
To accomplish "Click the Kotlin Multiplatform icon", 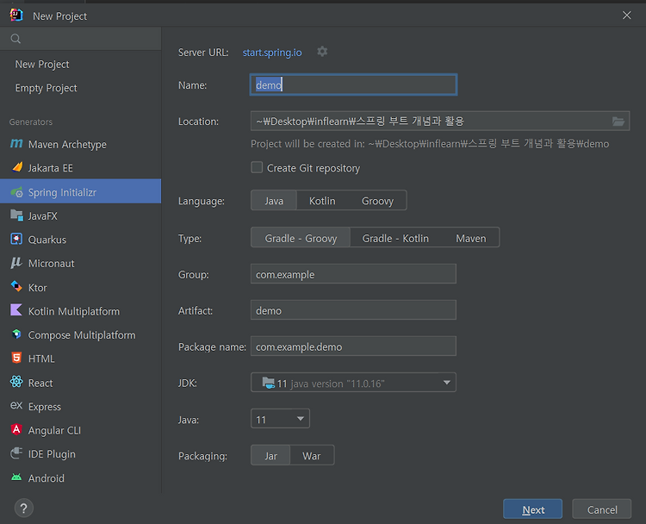I will (16, 310).
